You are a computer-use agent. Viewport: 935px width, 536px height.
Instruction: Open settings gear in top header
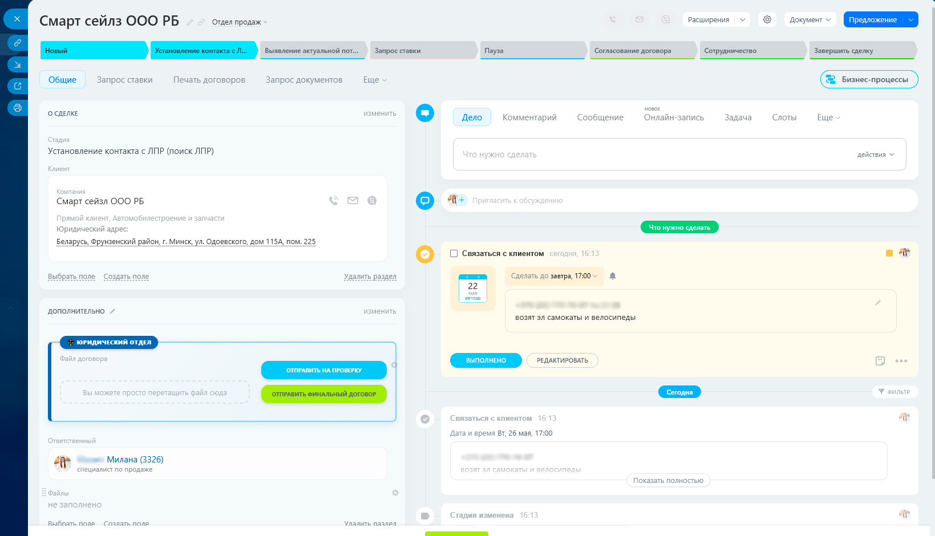click(767, 19)
